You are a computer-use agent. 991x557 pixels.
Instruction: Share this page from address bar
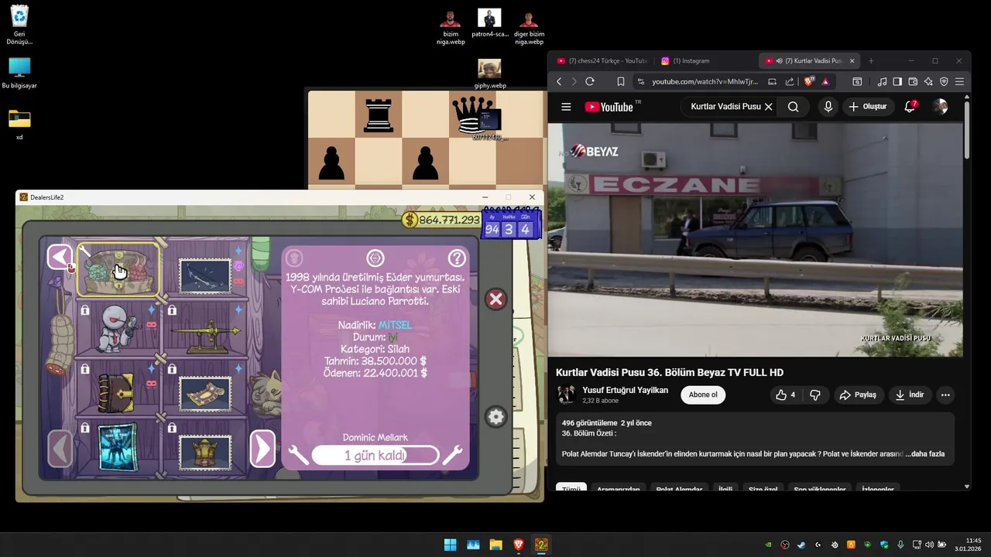point(789,81)
